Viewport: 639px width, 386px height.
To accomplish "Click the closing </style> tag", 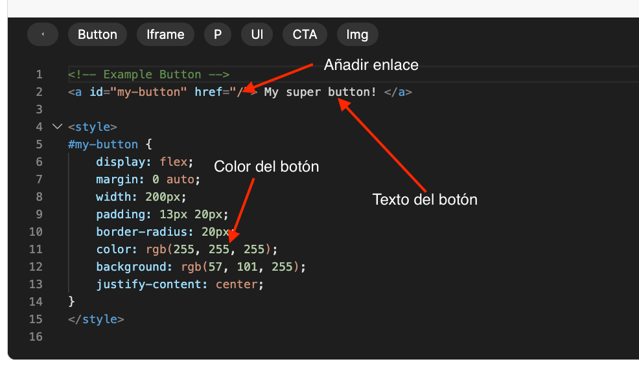I will pyautogui.click(x=96, y=319).
